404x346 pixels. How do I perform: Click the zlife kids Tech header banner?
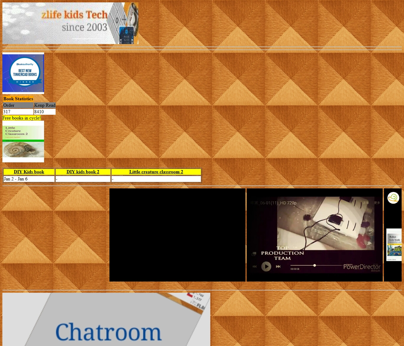70,23
